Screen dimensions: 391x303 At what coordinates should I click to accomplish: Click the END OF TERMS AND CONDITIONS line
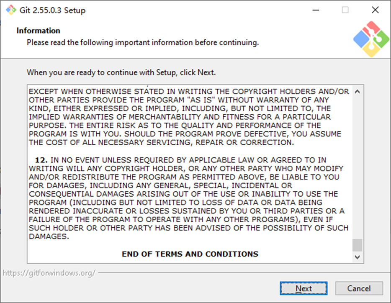pos(190,254)
